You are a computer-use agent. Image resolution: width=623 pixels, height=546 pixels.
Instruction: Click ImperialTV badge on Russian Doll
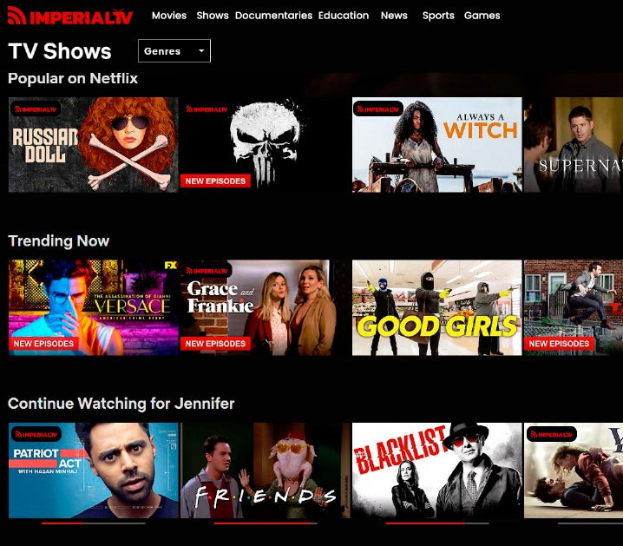pos(36,109)
